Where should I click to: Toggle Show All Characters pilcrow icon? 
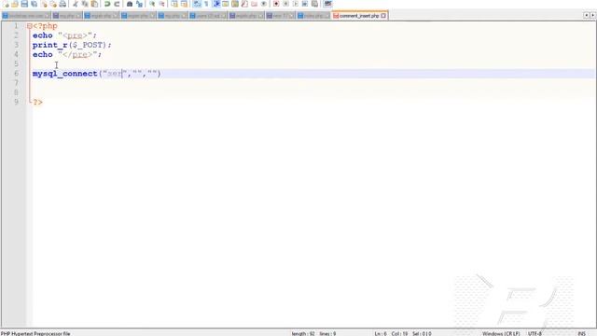(x=206, y=4)
